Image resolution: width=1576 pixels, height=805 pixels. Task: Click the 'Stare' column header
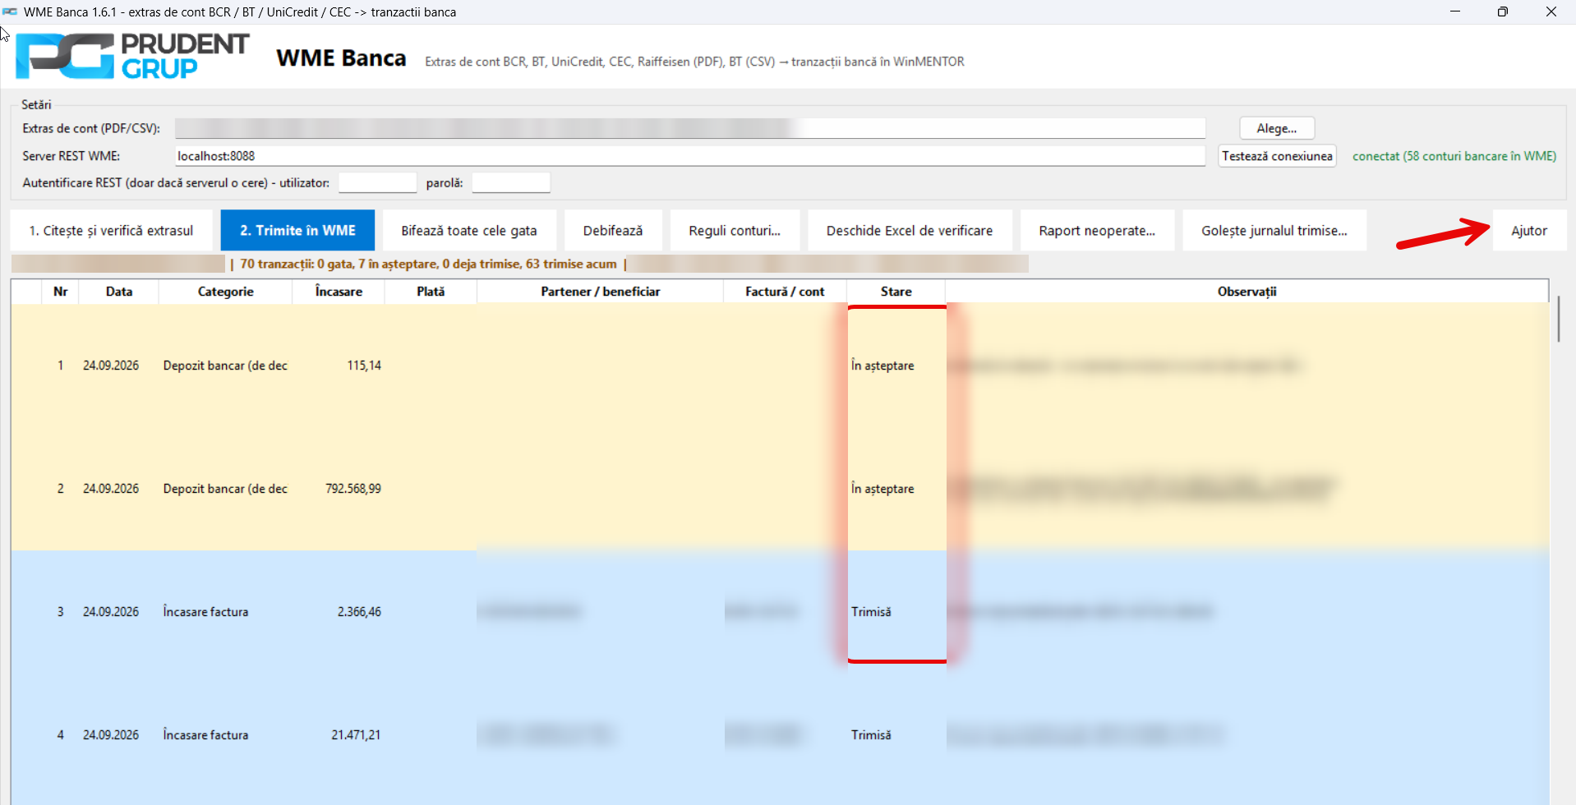coord(896,292)
